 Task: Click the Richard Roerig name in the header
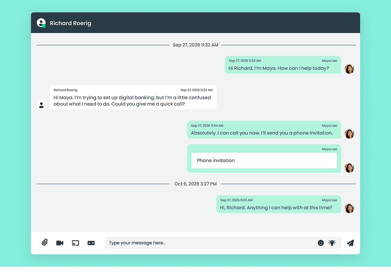point(70,23)
